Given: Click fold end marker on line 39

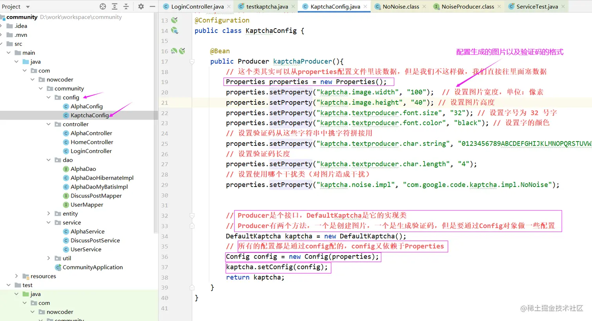Looking at the screenshot, I should point(192,287).
